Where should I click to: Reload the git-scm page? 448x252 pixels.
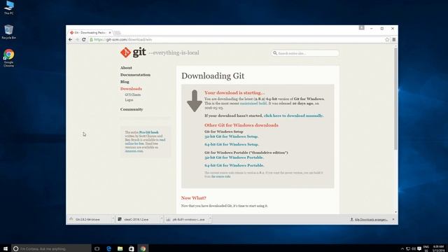click(84, 40)
